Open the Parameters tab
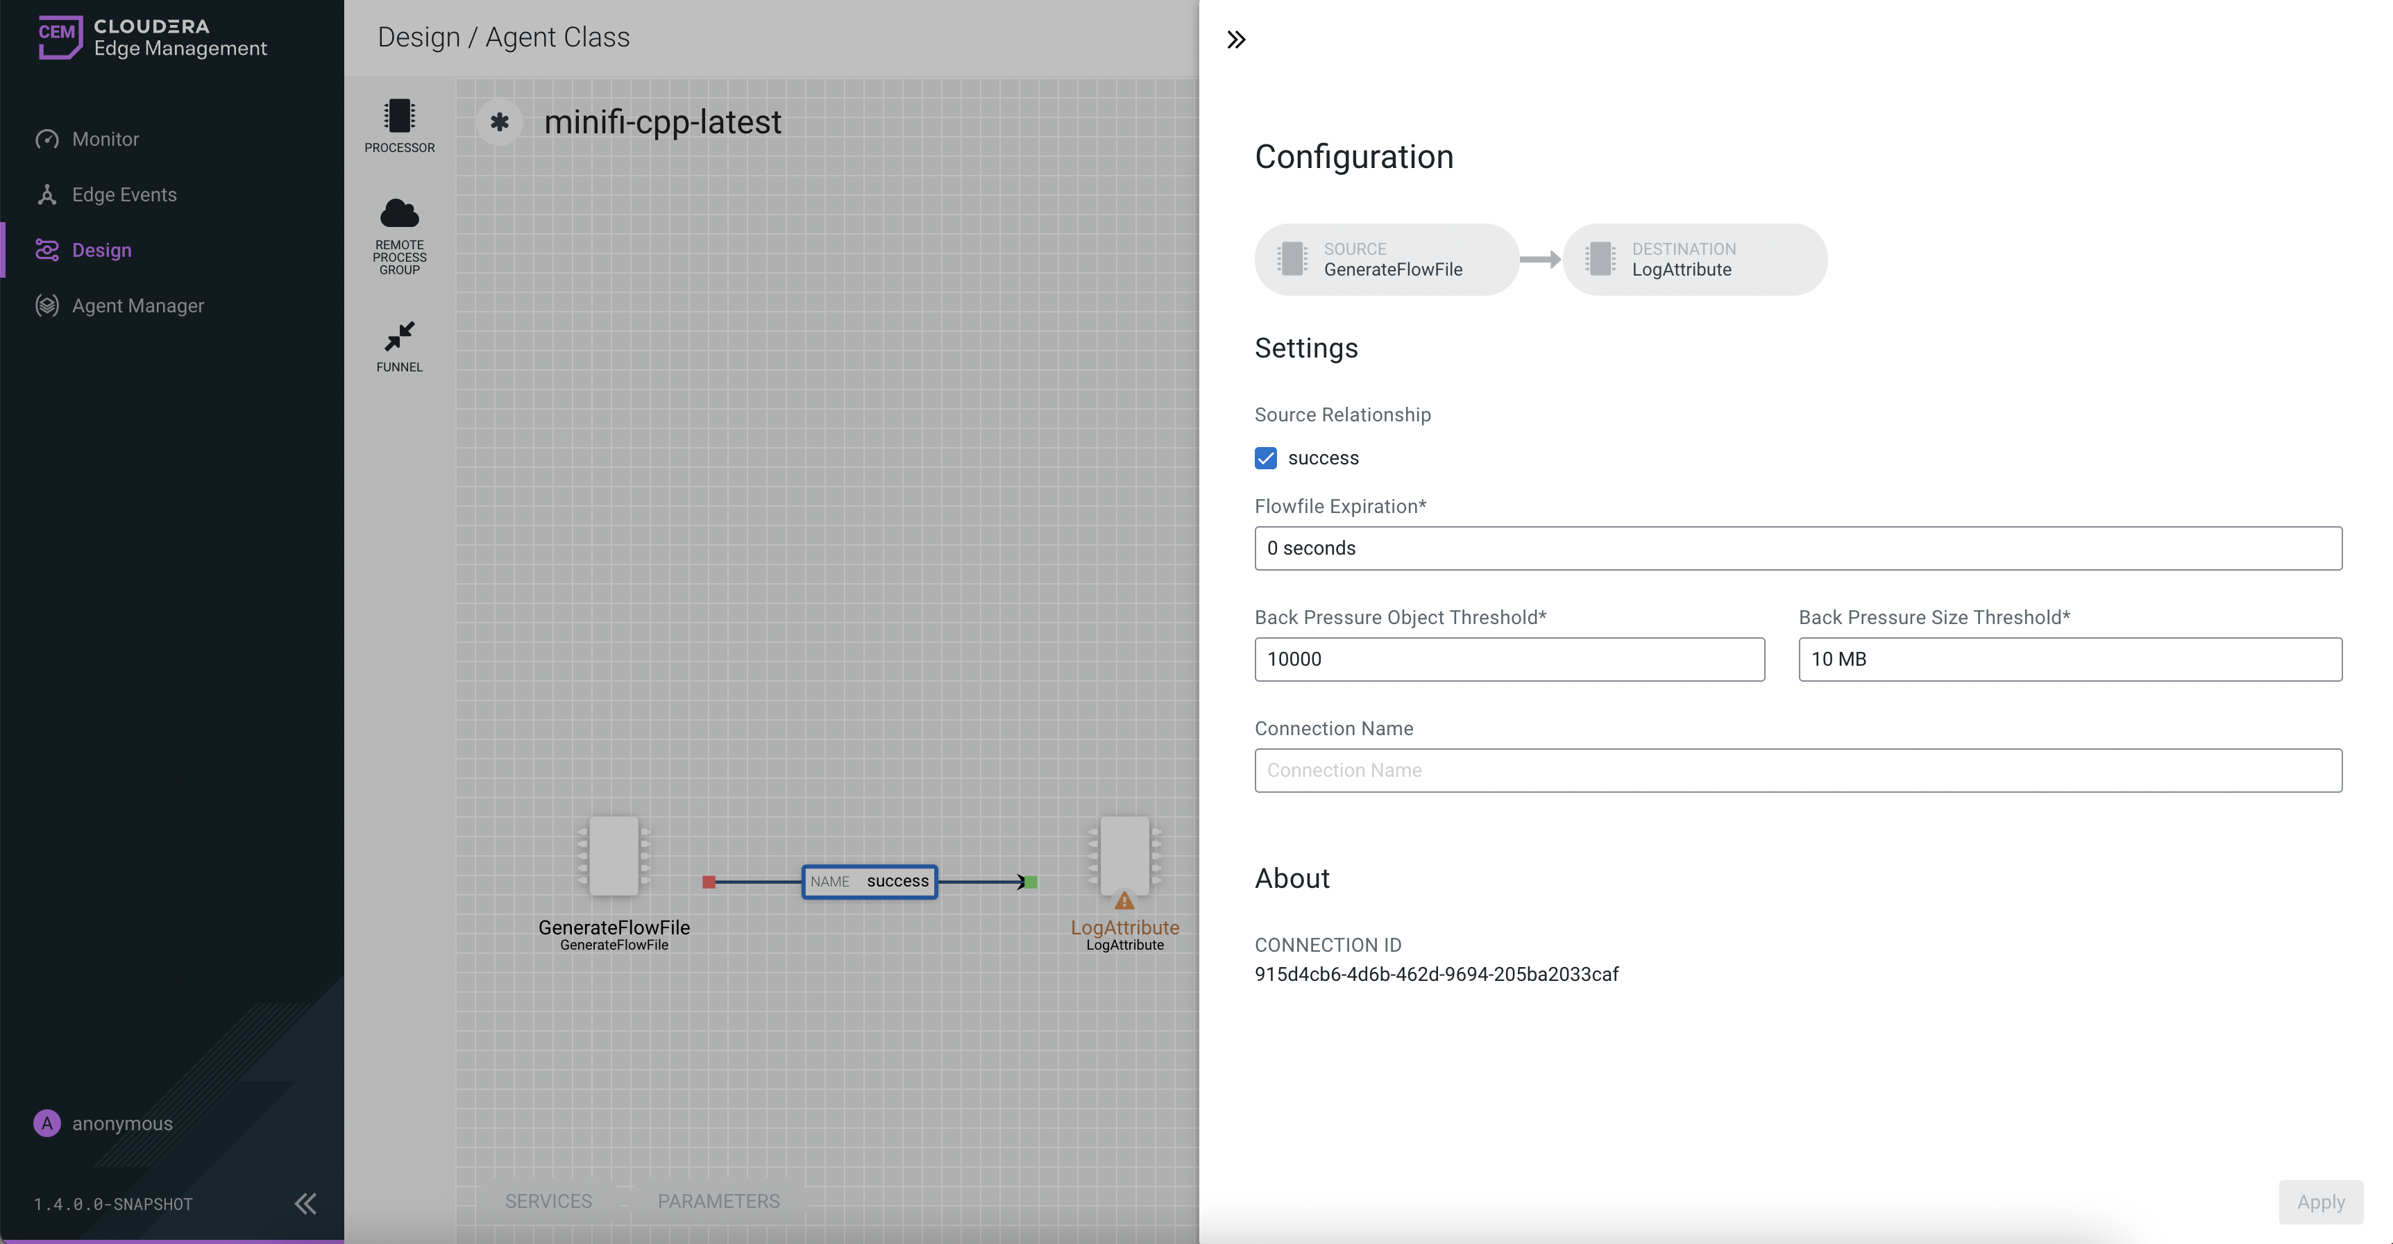The image size is (2393, 1244). click(x=718, y=1201)
